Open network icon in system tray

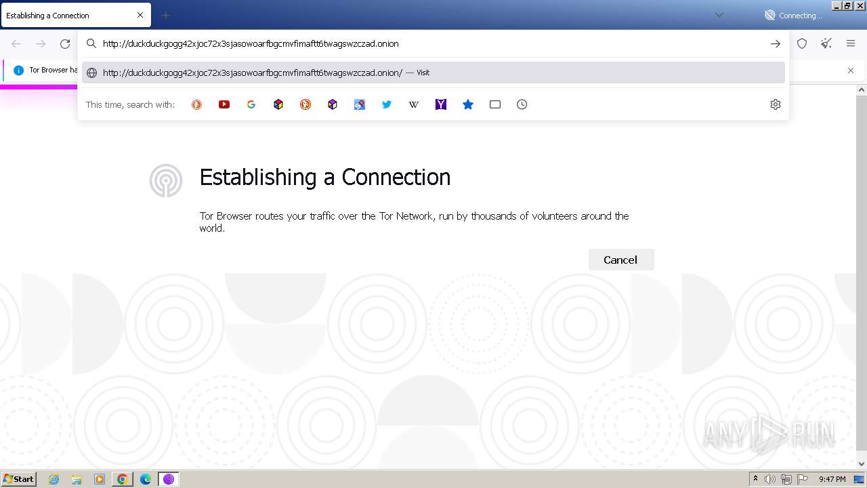[786, 479]
